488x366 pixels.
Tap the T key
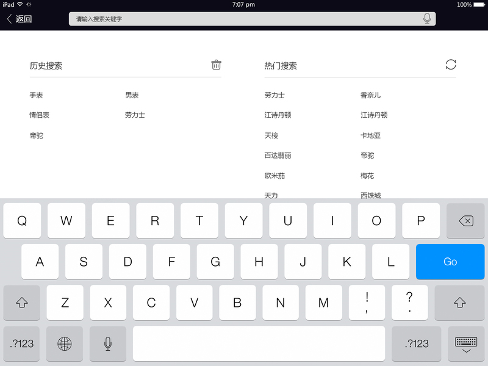click(199, 221)
